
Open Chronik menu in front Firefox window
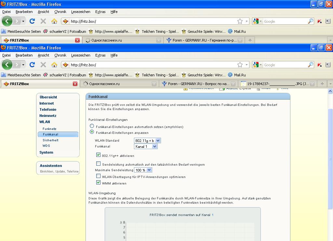[x=60, y=55]
